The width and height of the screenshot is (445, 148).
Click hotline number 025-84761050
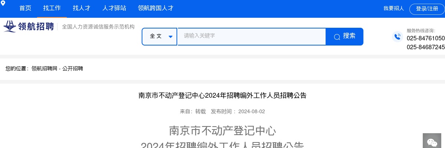click(426, 38)
